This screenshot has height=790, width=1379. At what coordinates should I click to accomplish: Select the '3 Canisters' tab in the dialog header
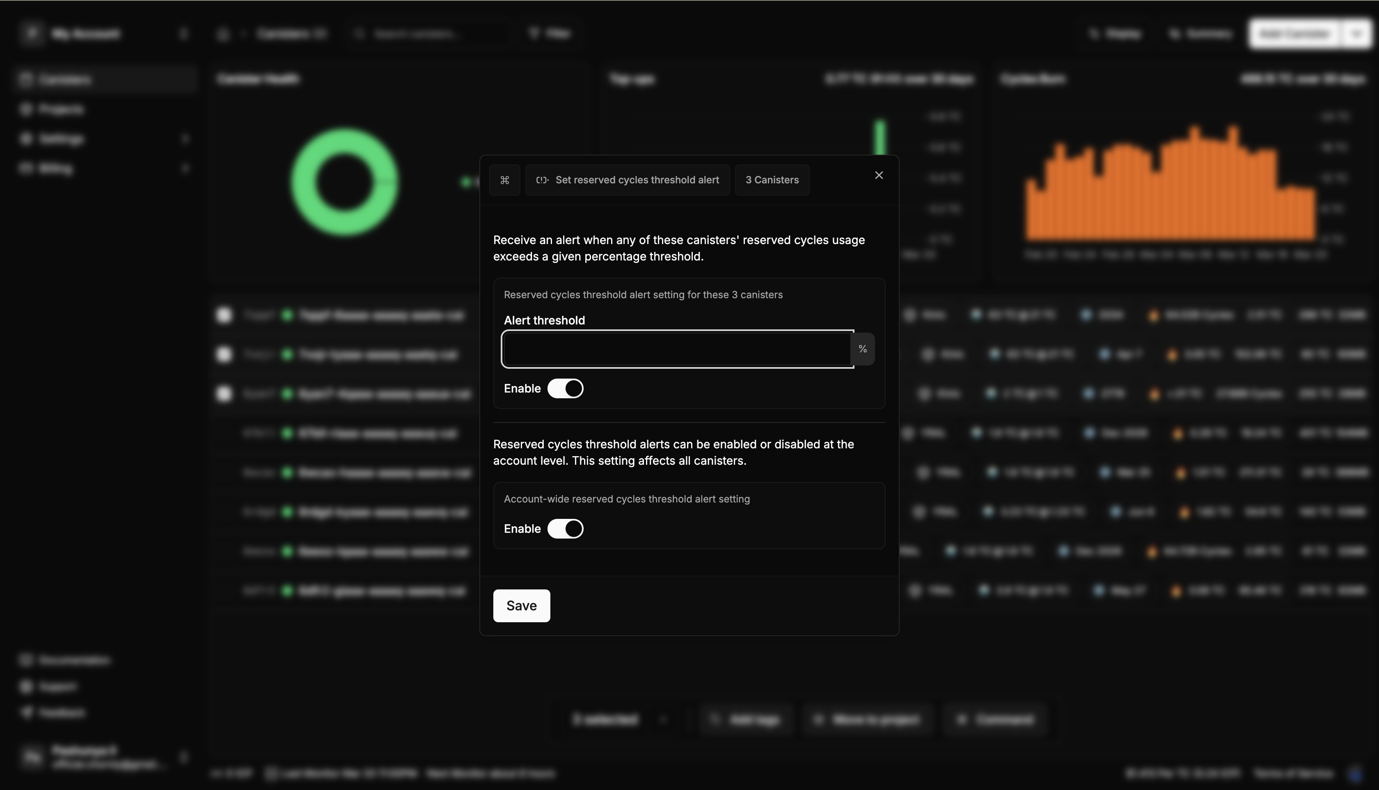(x=772, y=180)
